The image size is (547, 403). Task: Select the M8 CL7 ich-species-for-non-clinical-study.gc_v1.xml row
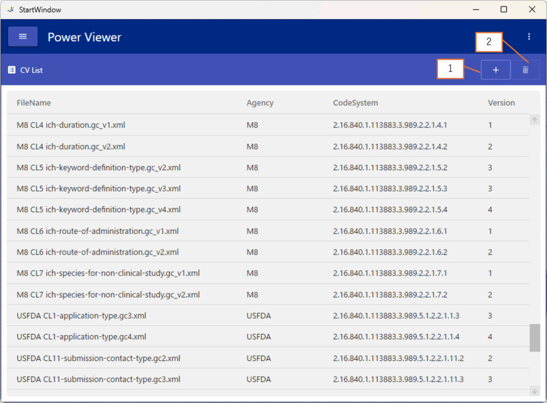point(108,273)
